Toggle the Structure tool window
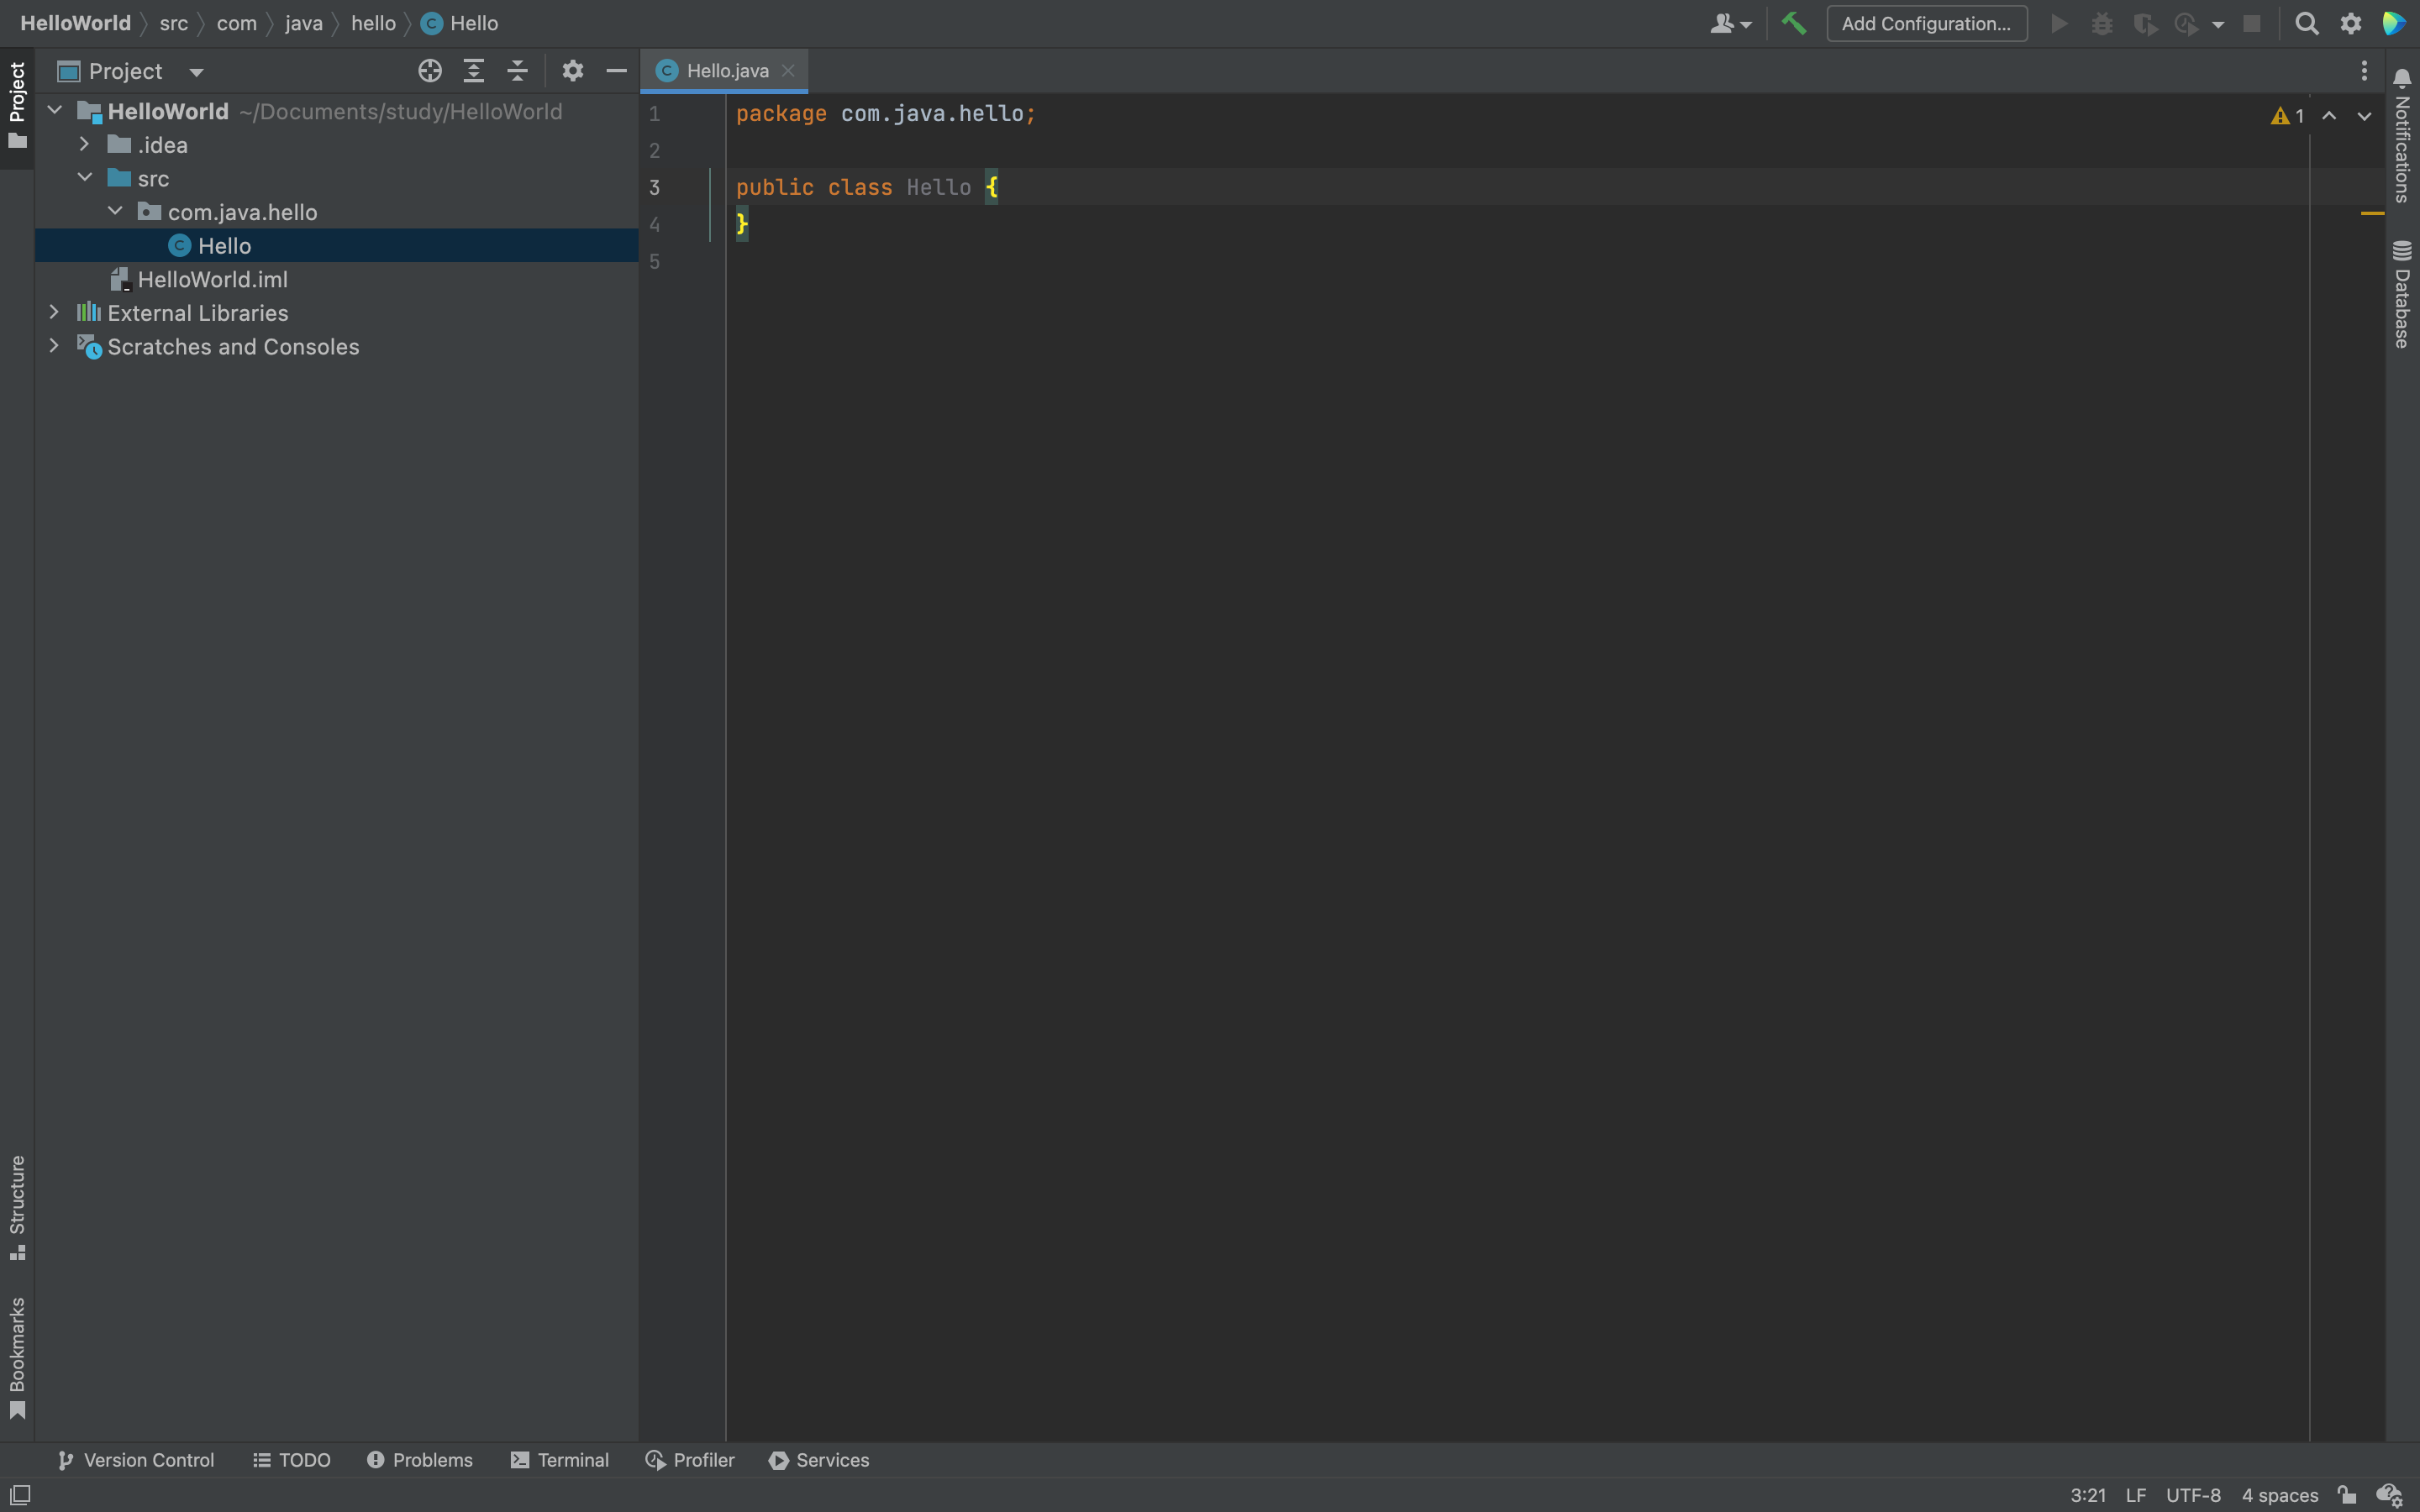Image resolution: width=2420 pixels, height=1512 pixels. [x=17, y=1206]
